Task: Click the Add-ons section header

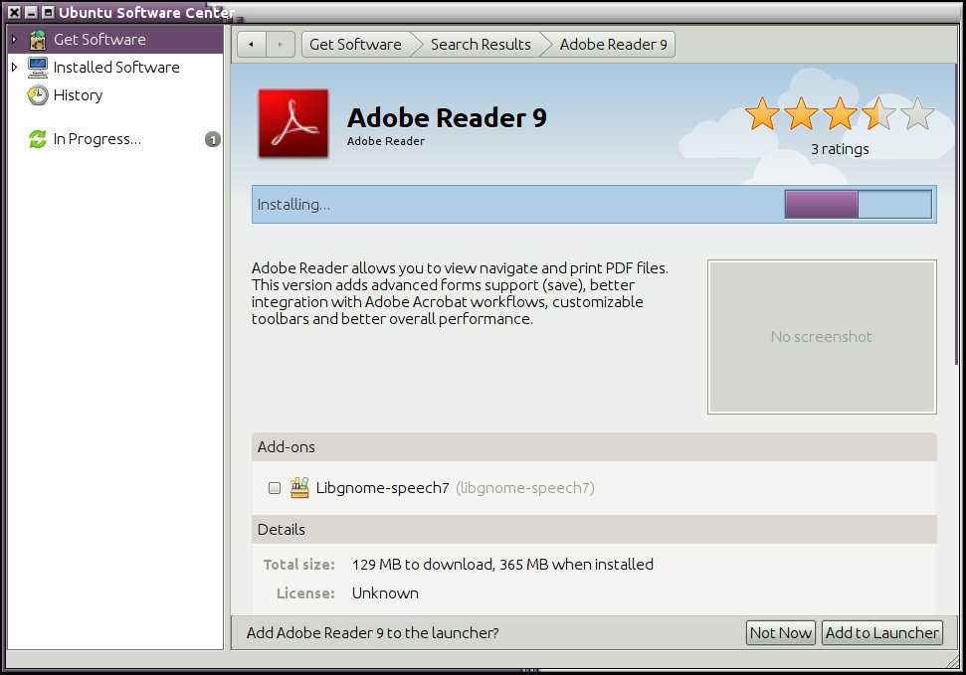Action: 594,447
